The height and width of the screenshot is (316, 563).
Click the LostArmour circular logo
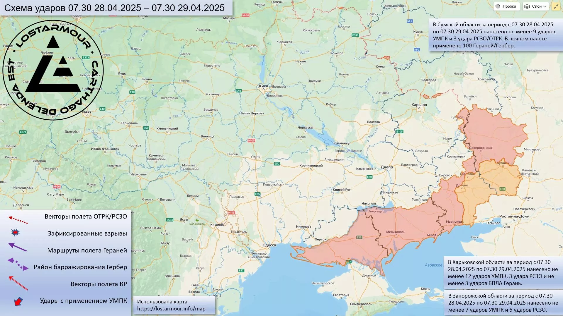(53, 70)
